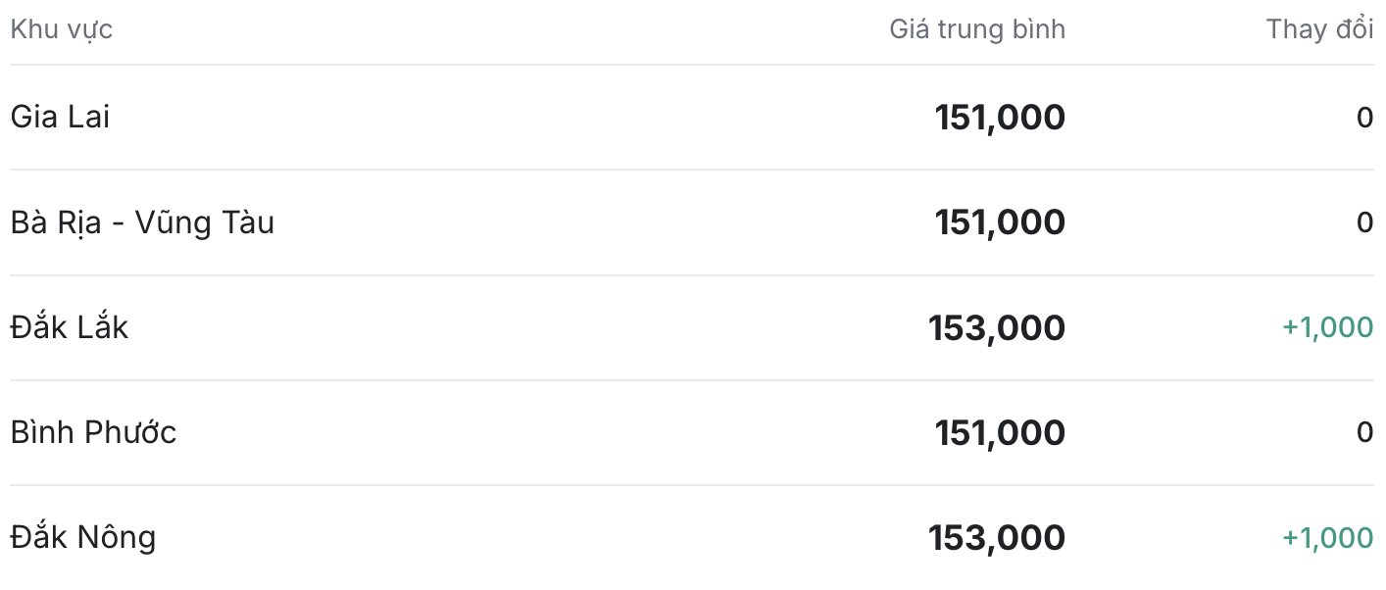Click Bà Rịa - Vũng Tàu's 151,000 price

tap(1000, 222)
